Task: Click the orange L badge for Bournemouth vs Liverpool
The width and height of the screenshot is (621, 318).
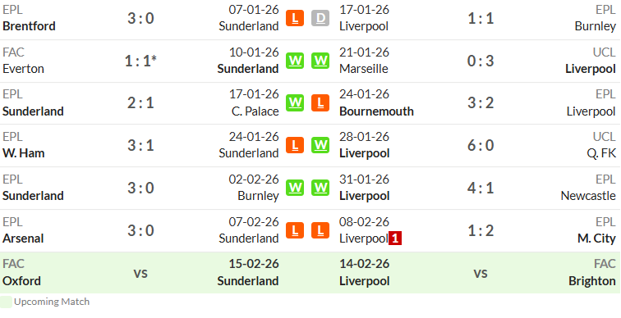Action: tap(320, 103)
